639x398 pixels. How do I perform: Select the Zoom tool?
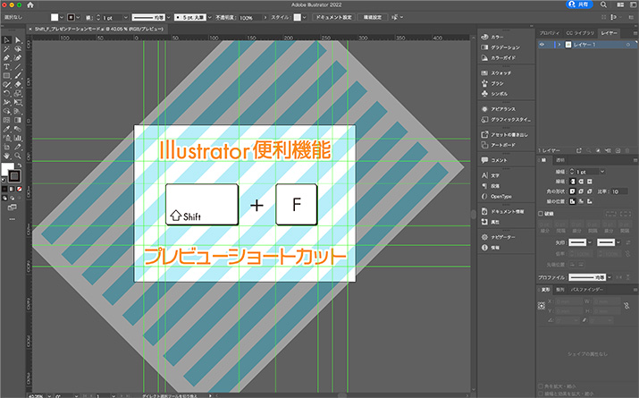(18, 156)
